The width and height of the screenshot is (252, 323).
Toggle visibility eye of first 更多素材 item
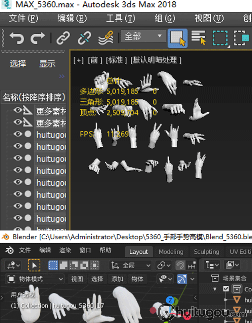17,110
